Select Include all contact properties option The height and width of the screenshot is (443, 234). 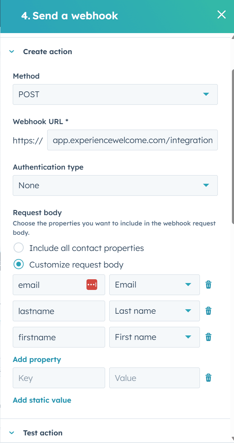[18, 248]
